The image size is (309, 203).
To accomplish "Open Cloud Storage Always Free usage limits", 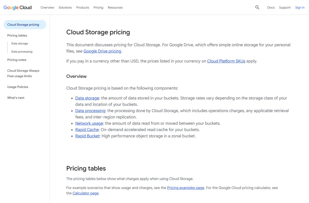I will click(23, 73).
